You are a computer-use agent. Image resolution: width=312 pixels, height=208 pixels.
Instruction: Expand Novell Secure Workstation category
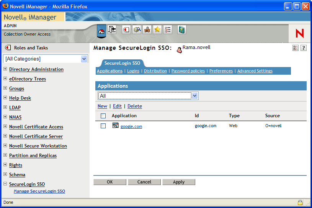pyautogui.click(x=5, y=146)
